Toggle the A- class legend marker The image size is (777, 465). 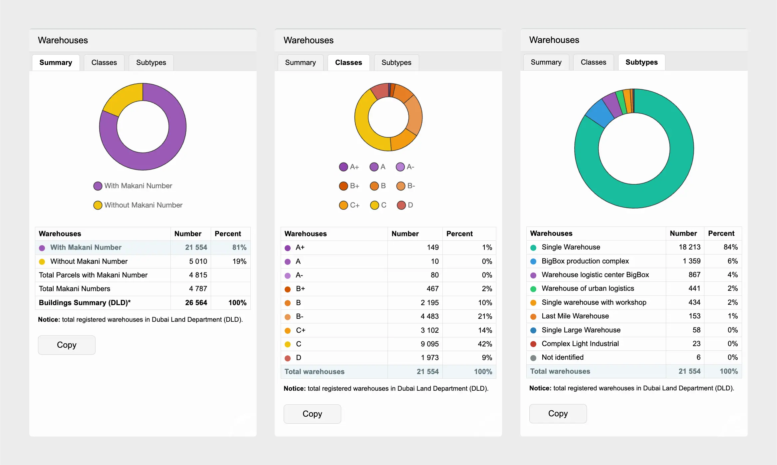coord(400,167)
